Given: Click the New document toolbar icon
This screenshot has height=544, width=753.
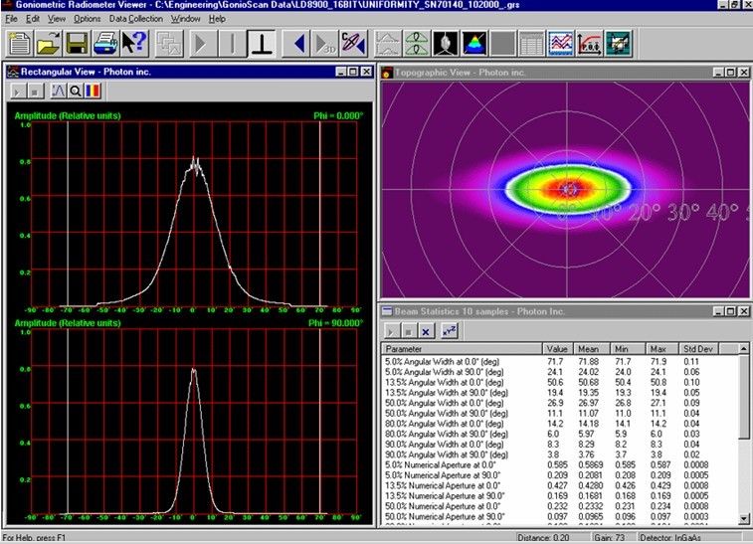Looking at the screenshot, I should coord(20,43).
